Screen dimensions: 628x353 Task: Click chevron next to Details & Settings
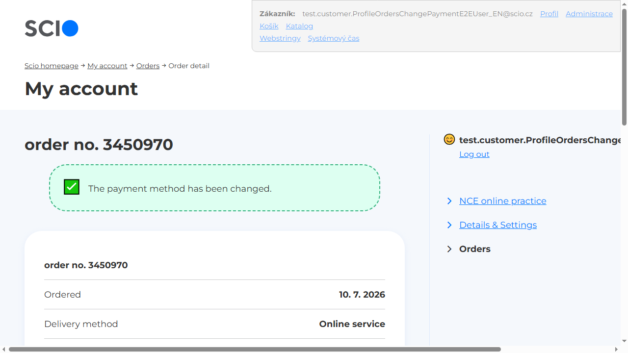(x=449, y=225)
